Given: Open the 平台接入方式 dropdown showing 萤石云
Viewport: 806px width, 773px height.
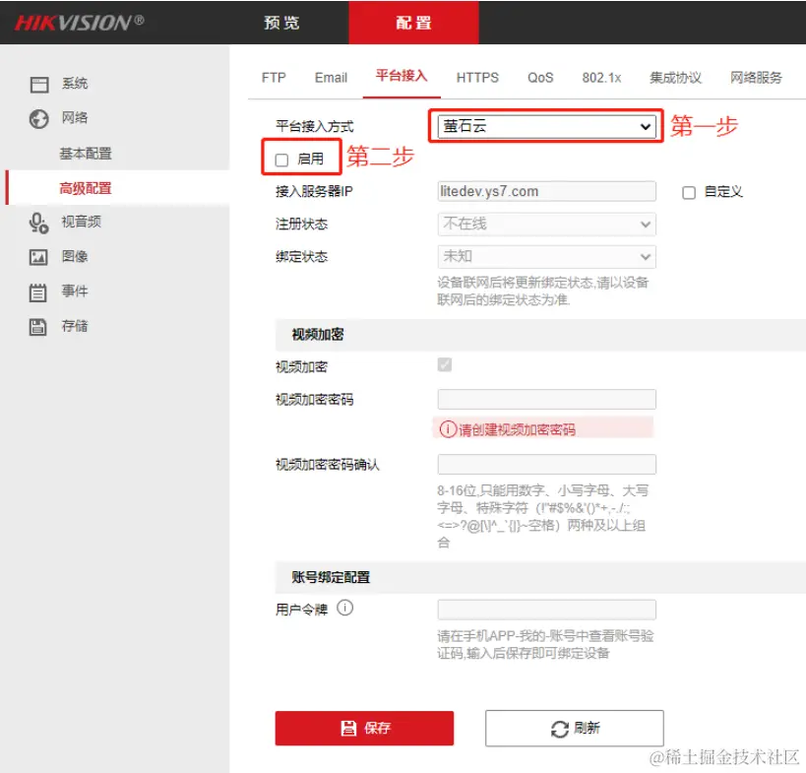Looking at the screenshot, I should (x=546, y=126).
